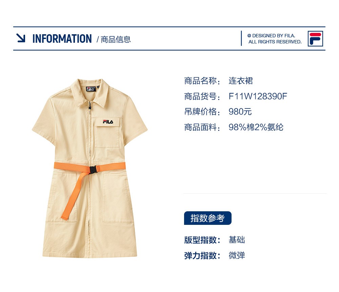Click the product name 连衣裙

pos(241,81)
